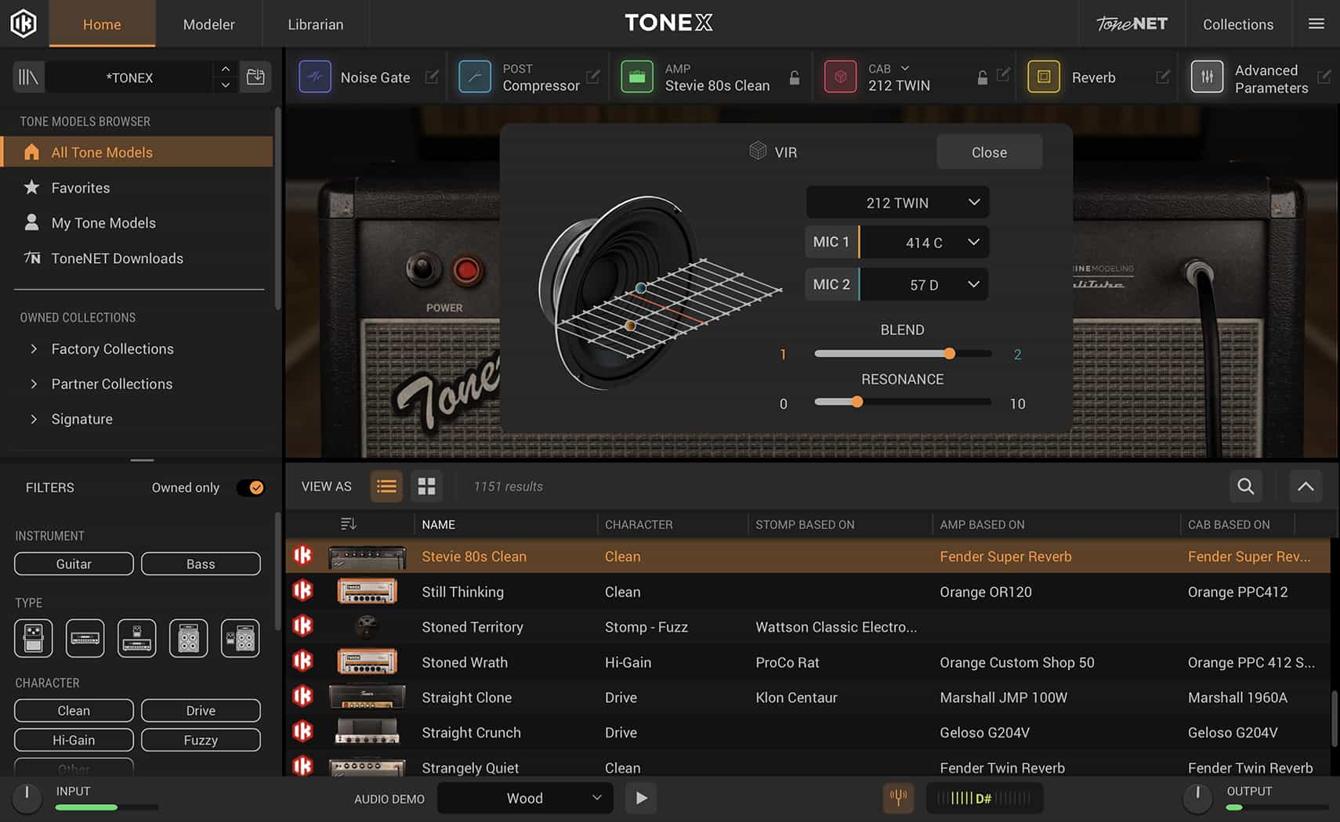Screen dimensions: 1340x822
Task: Select All Tone Models
Action: click(x=137, y=152)
